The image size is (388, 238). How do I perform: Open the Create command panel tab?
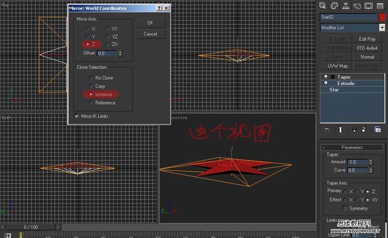pyautogui.click(x=323, y=6)
